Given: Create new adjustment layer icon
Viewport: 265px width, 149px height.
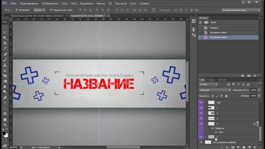Looking at the screenshot, I should pos(238,147).
